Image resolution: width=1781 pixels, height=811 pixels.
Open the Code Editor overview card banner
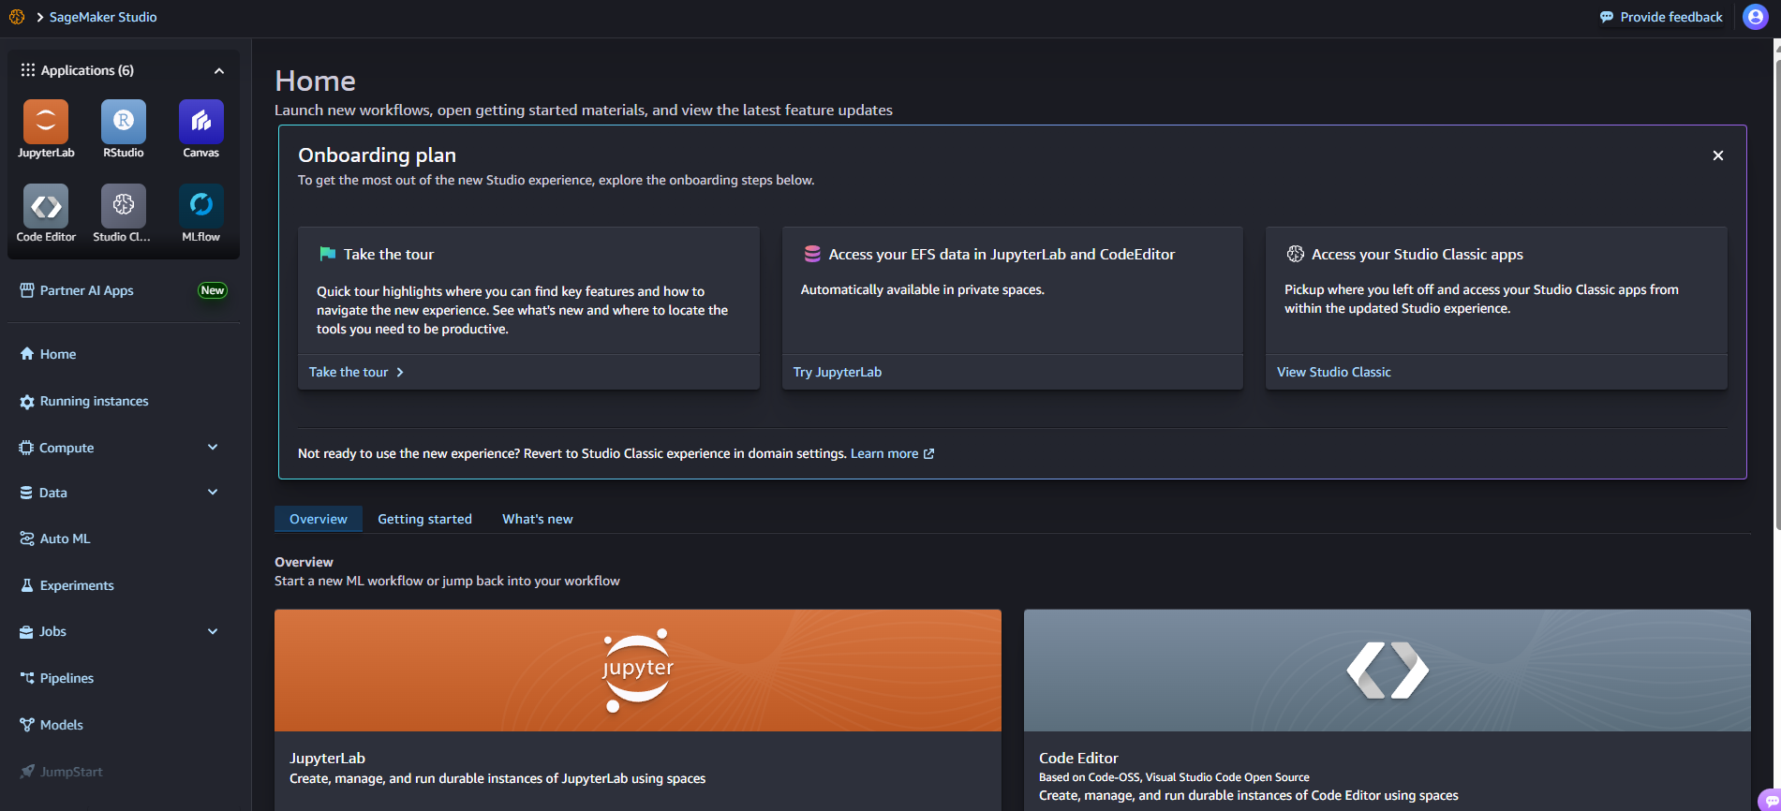click(x=1388, y=671)
